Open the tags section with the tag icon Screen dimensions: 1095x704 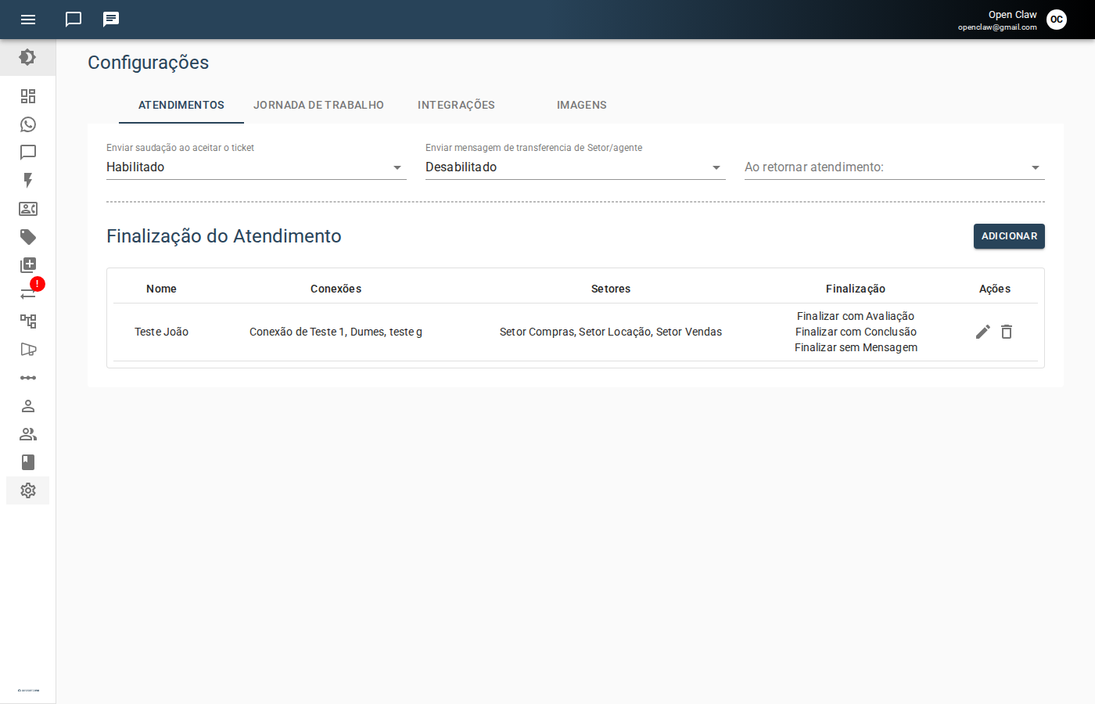click(28, 237)
